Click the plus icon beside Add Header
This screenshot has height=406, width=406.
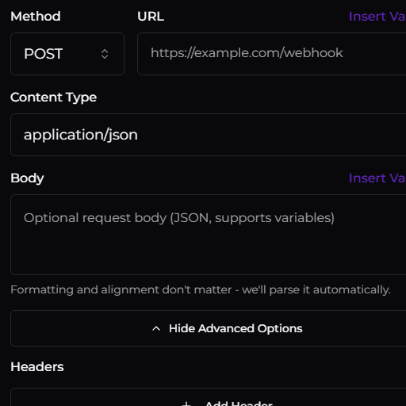[x=186, y=404]
